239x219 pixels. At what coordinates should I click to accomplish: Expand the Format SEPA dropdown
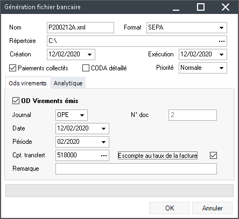tap(221, 28)
